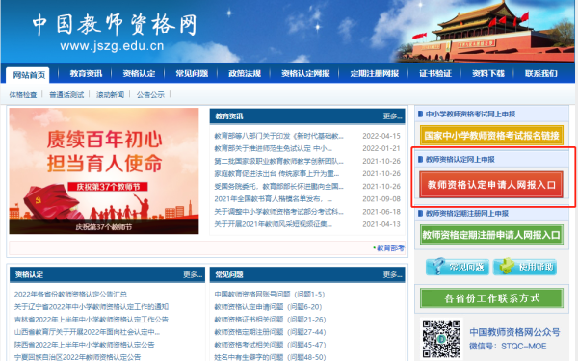Open 定期注册网报 in the navigation bar
Screen dimensions: 578x361
(375, 74)
